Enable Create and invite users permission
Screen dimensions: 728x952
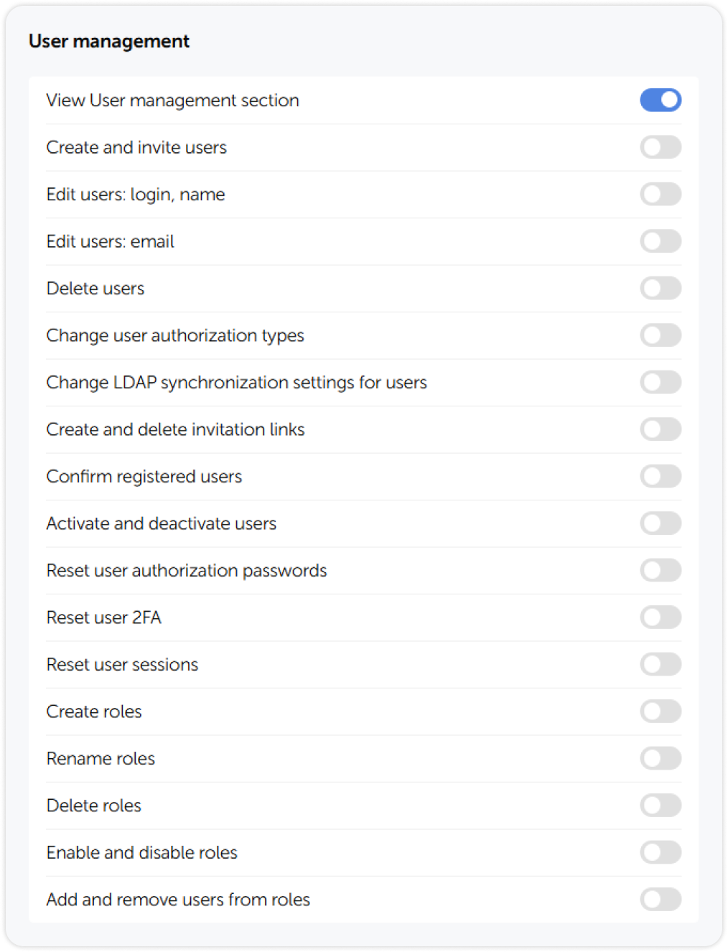point(661,147)
